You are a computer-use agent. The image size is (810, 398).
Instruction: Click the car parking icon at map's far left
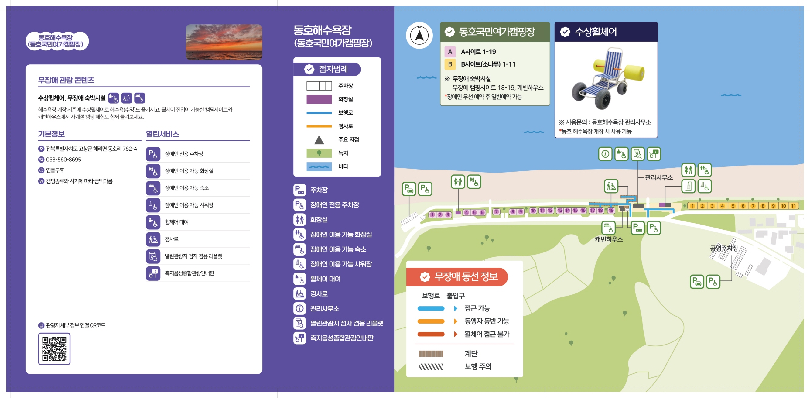click(409, 189)
